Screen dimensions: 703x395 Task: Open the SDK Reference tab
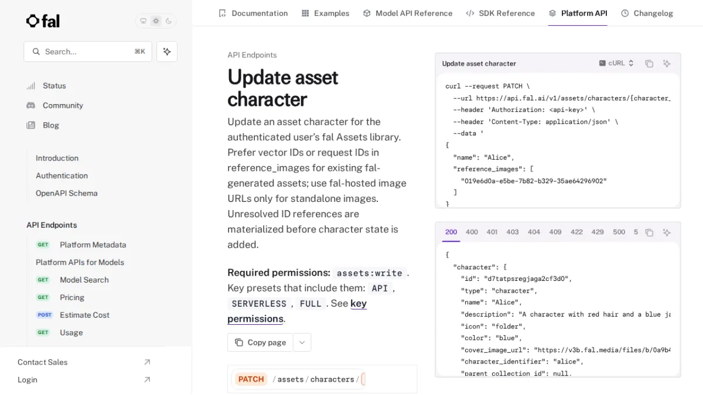500,13
